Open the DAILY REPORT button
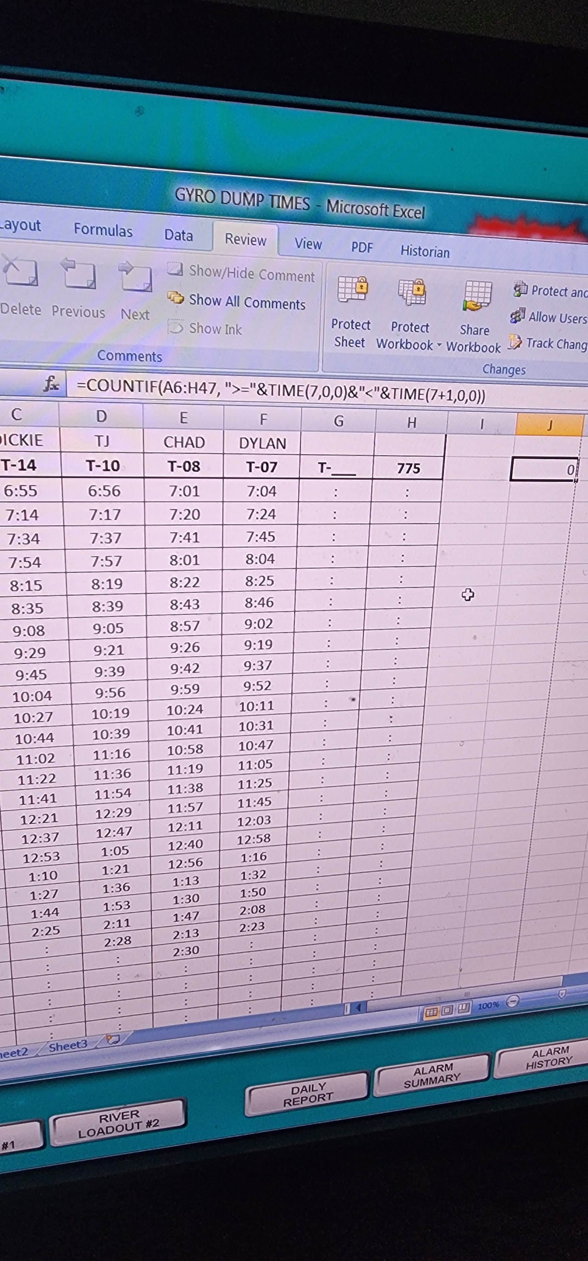588x1261 pixels. coord(308,1094)
